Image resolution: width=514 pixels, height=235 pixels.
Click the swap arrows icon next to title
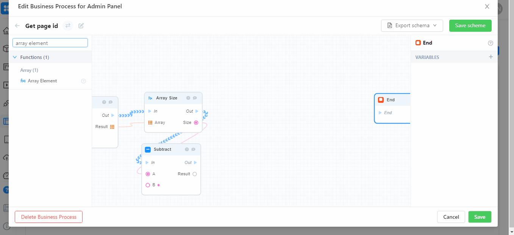[x=68, y=26]
